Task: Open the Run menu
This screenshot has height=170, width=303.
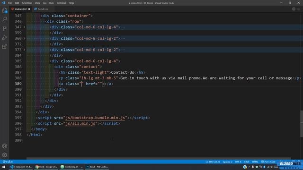Action: point(52,3)
